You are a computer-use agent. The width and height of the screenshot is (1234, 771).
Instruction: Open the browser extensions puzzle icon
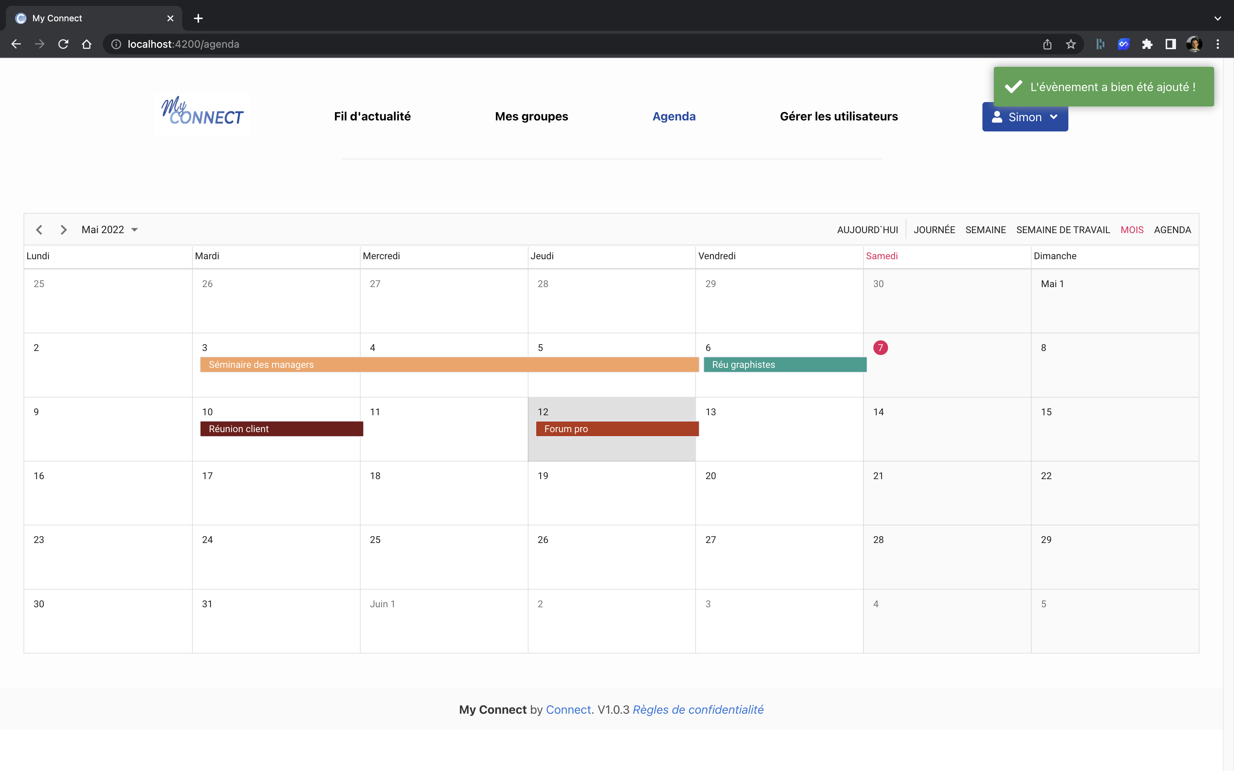[x=1147, y=44]
